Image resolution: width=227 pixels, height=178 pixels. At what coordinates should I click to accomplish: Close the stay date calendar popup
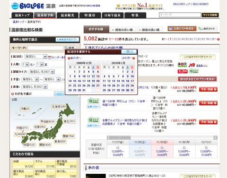(129, 51)
